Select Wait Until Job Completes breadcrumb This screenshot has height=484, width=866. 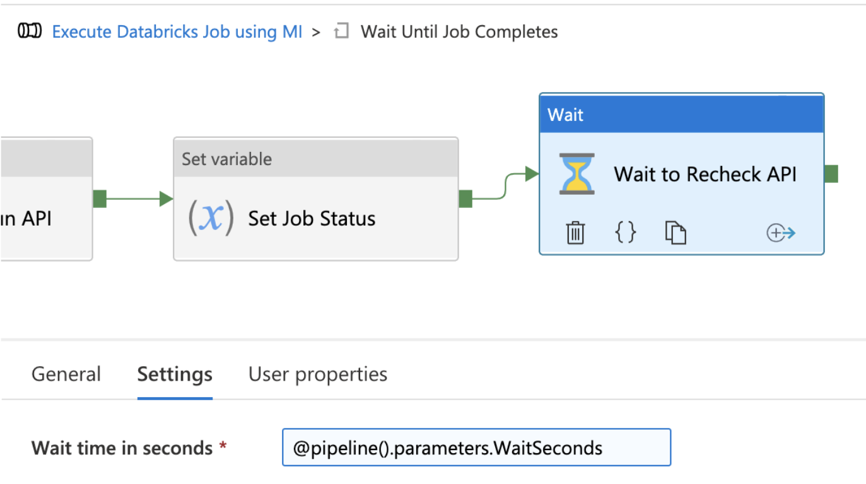(459, 32)
